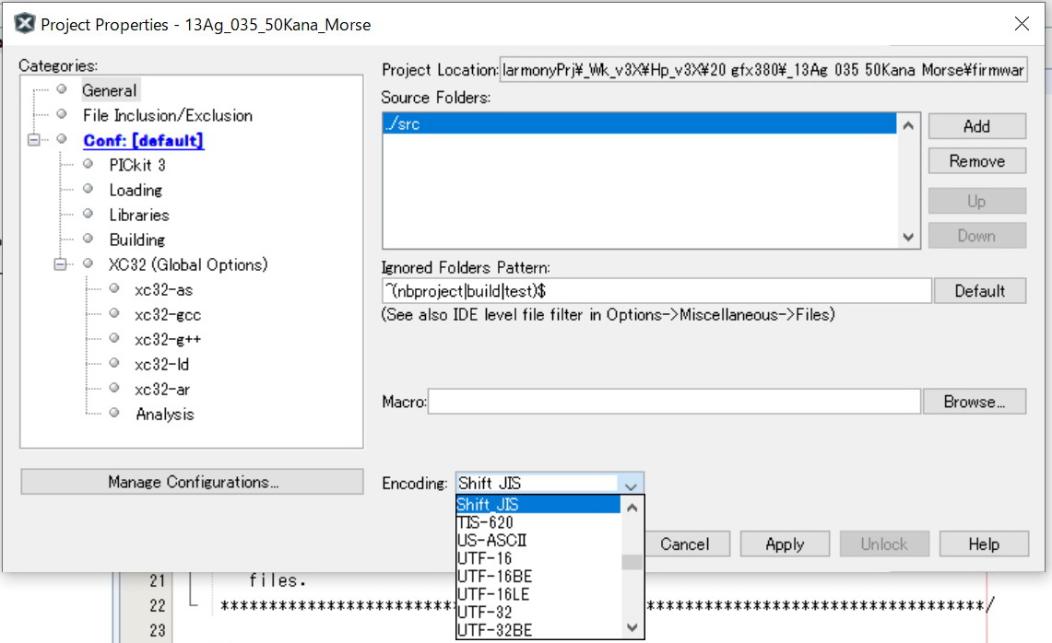Click encoding list scroll up arrow
The width and height of the screenshot is (1052, 643).
tap(632, 508)
